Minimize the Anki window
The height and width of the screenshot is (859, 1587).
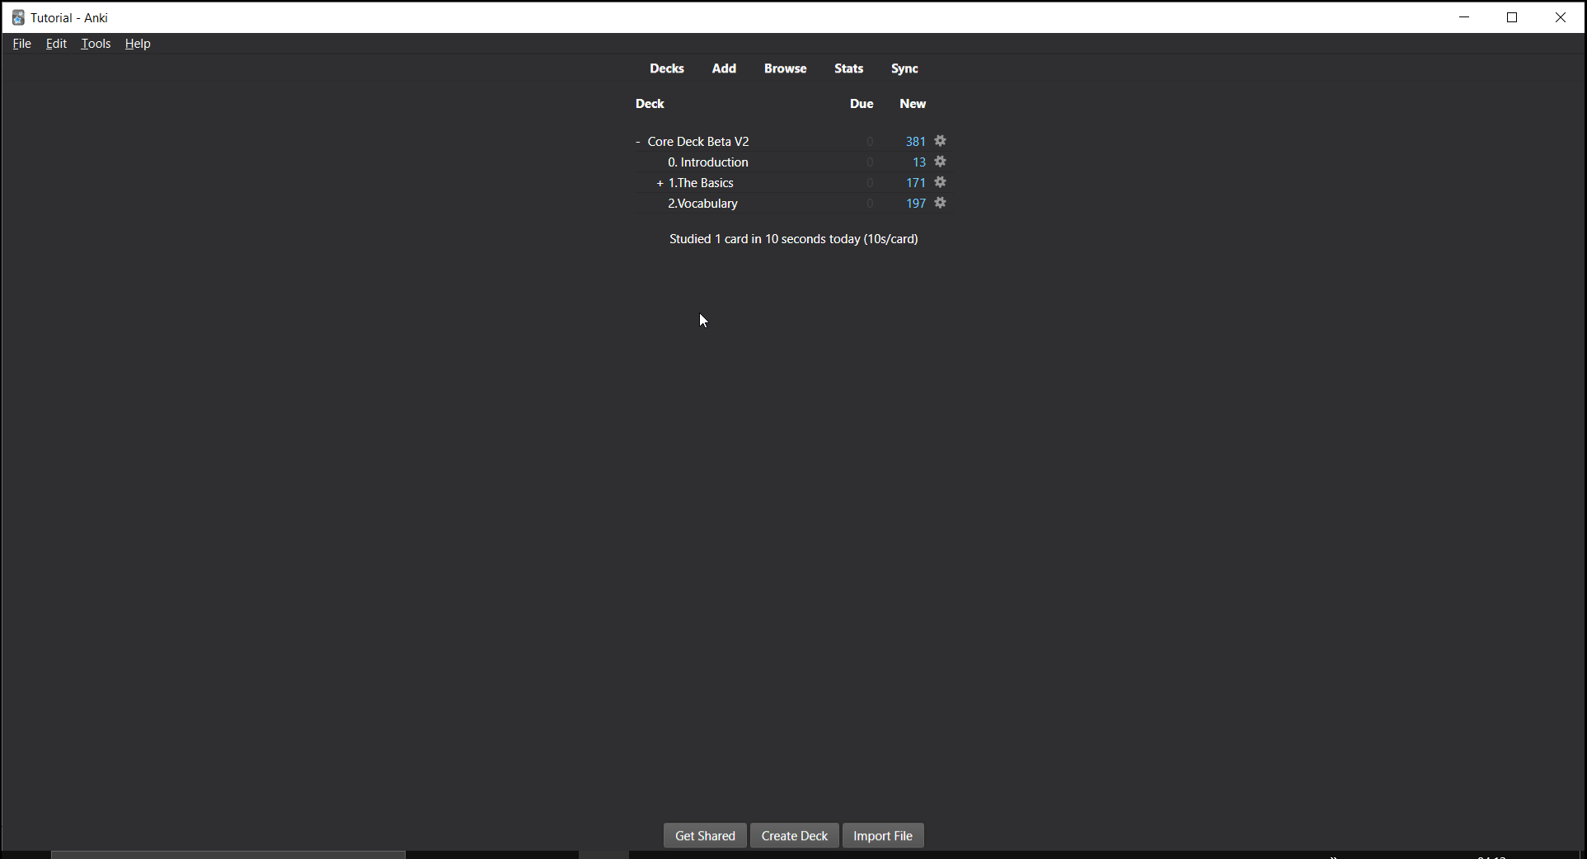[1464, 17]
